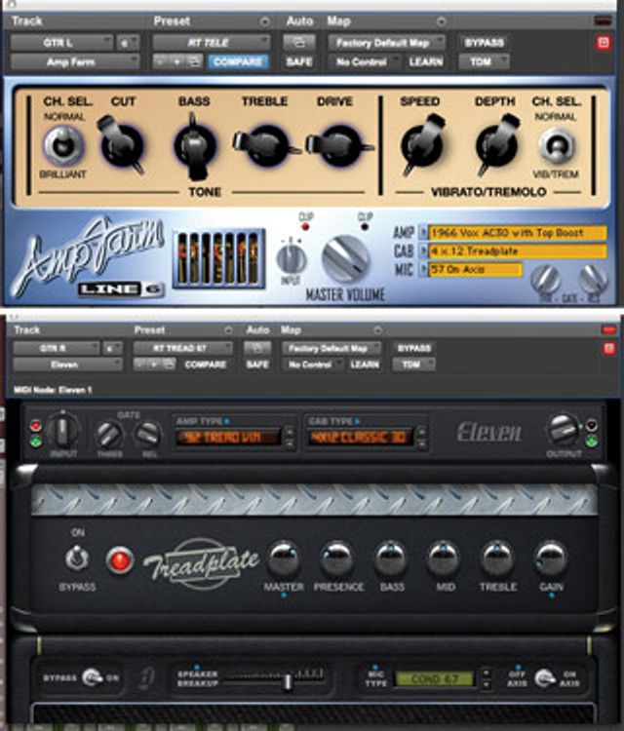Step the Eleven AMP TYPE selector arrows
The width and height of the screenshot is (624, 731).
pos(290,438)
